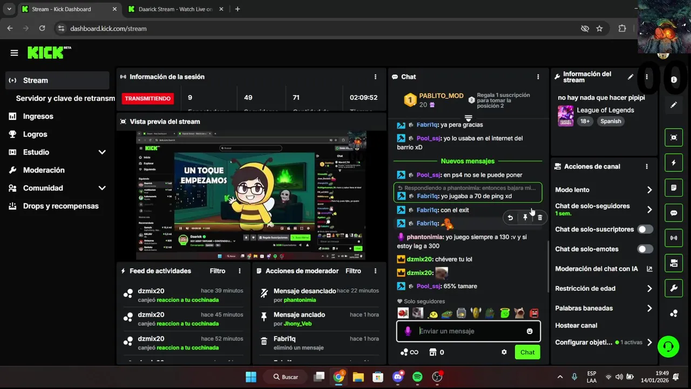691x389 pixels.
Task: Expand the Comunidad sidebar section
Action: click(102, 188)
